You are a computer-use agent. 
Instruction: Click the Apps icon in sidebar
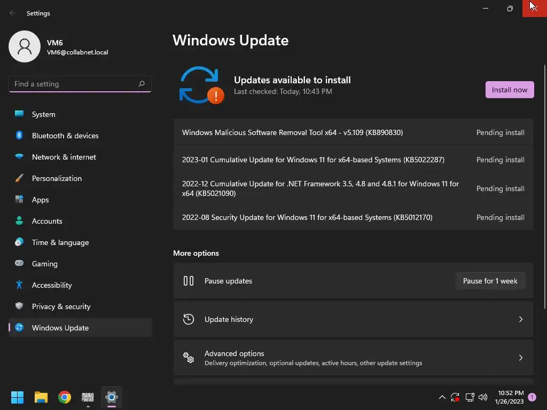click(x=19, y=200)
